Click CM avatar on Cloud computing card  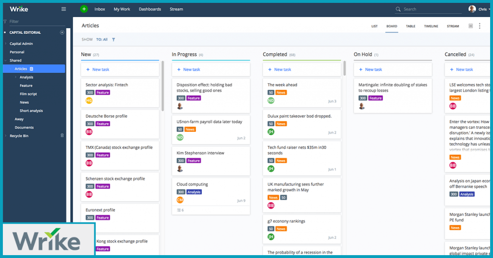coord(180,200)
